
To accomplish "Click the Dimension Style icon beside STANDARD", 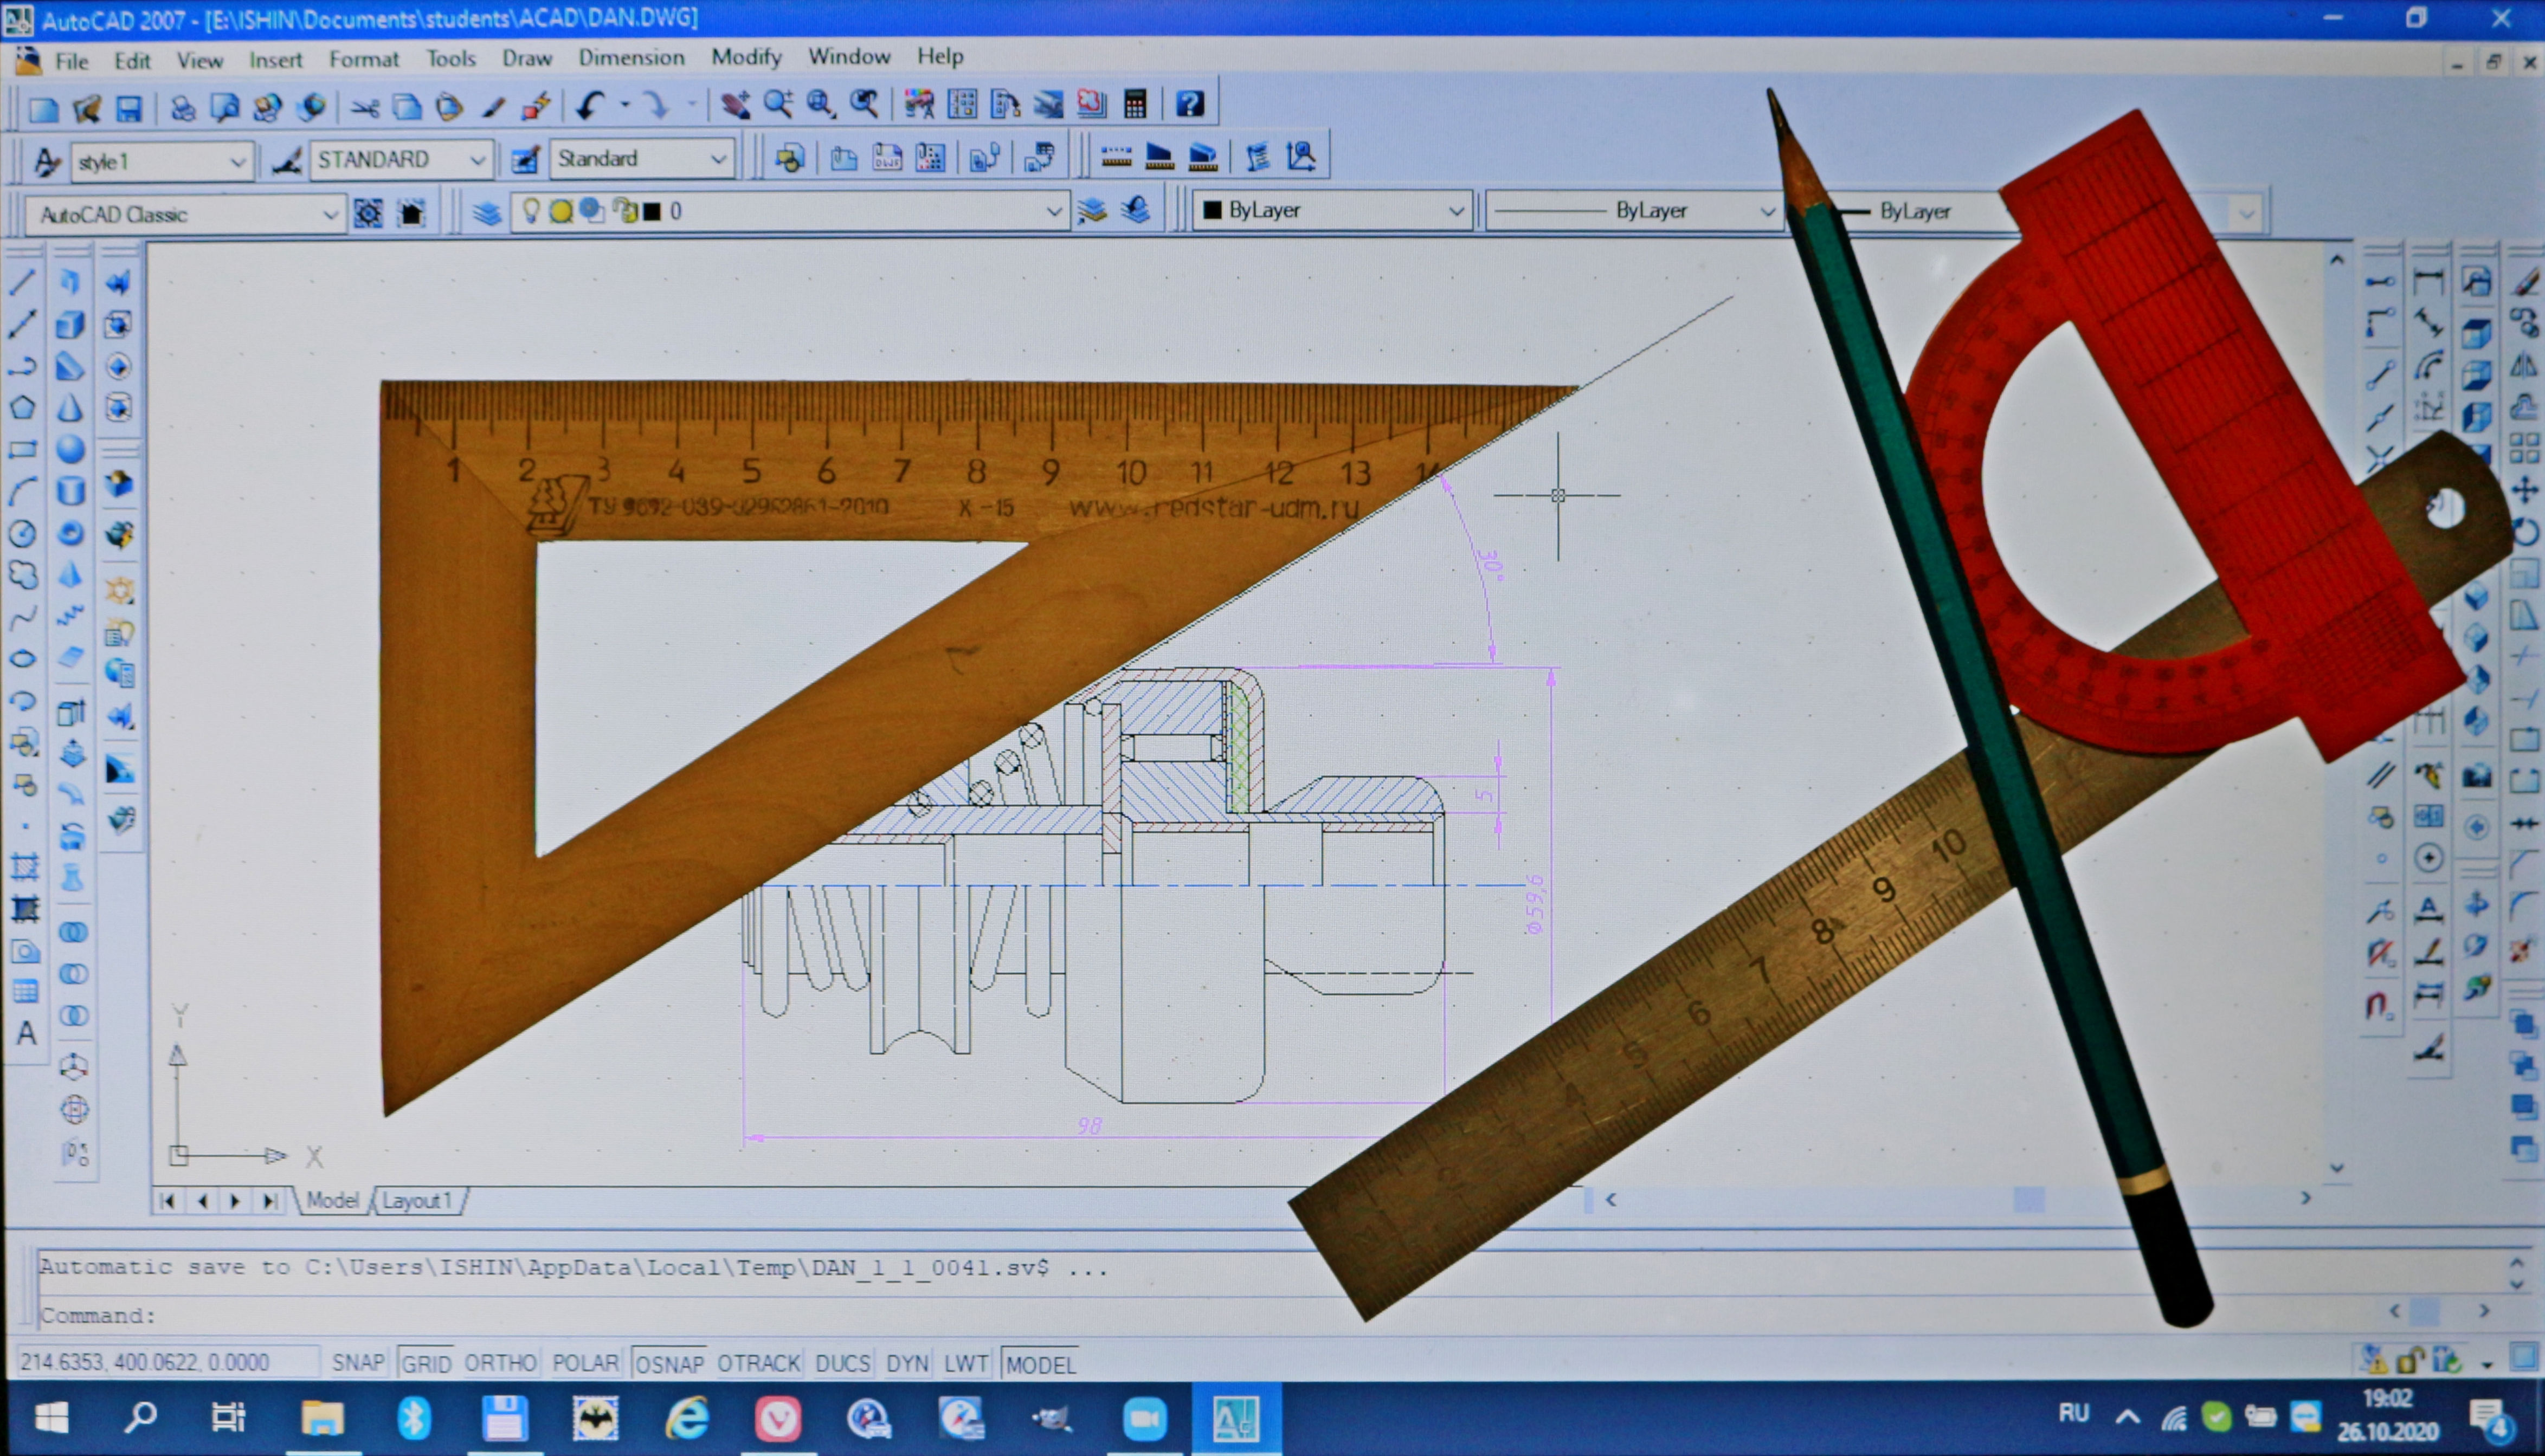I will coord(288,161).
